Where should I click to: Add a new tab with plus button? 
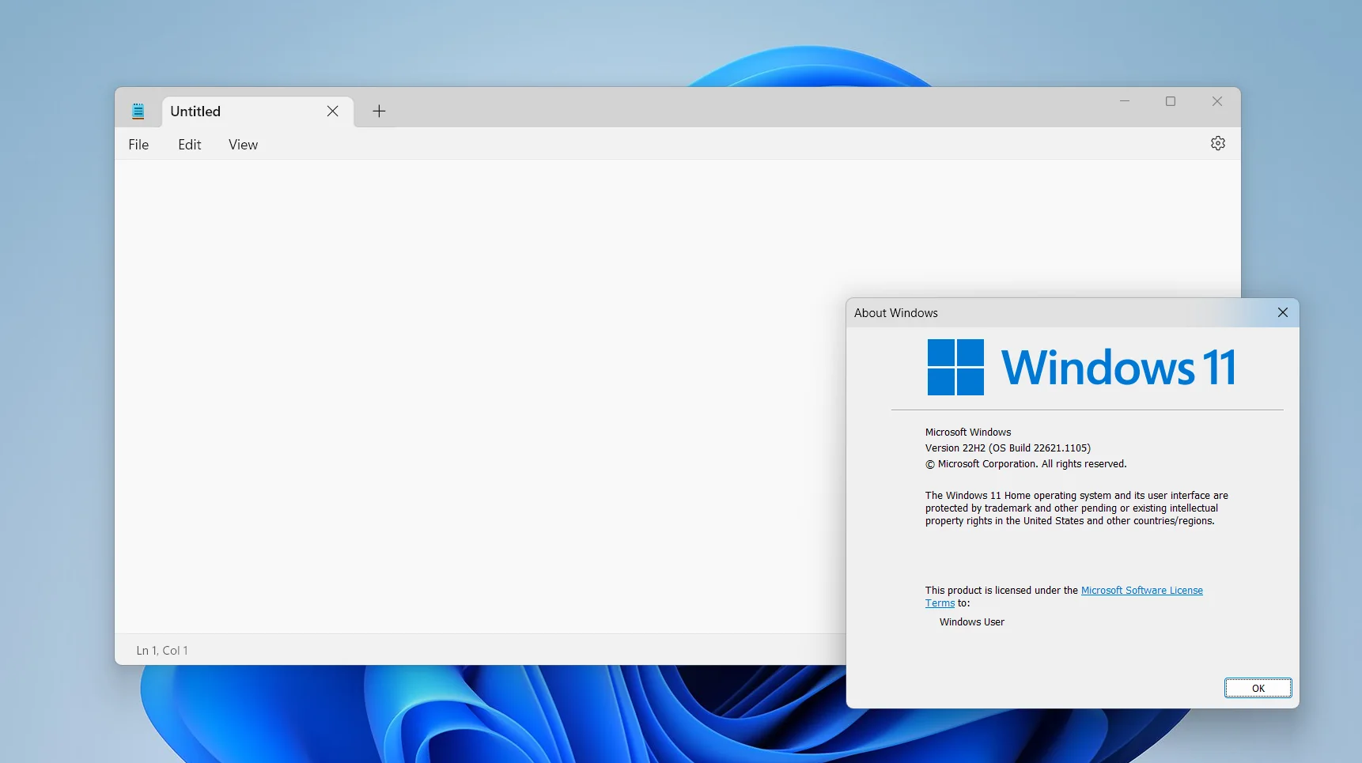pyautogui.click(x=379, y=111)
